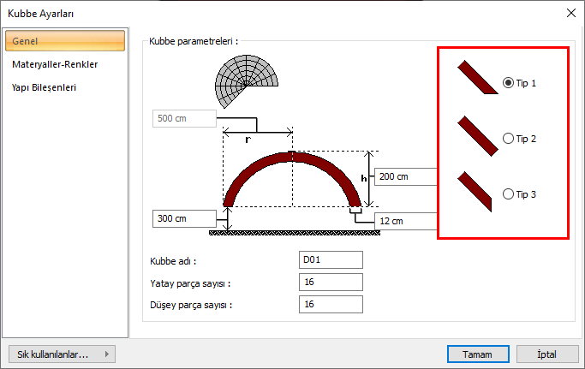Image resolution: width=585 pixels, height=369 pixels.
Task: Open the Sık kullanılanlar menu button
Action: [62, 354]
